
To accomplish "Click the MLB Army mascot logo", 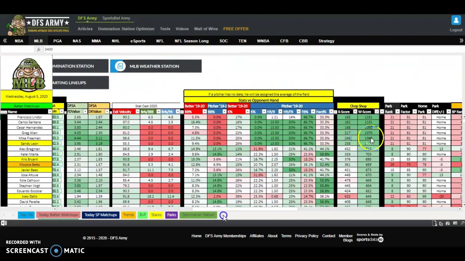I will click(29, 75).
